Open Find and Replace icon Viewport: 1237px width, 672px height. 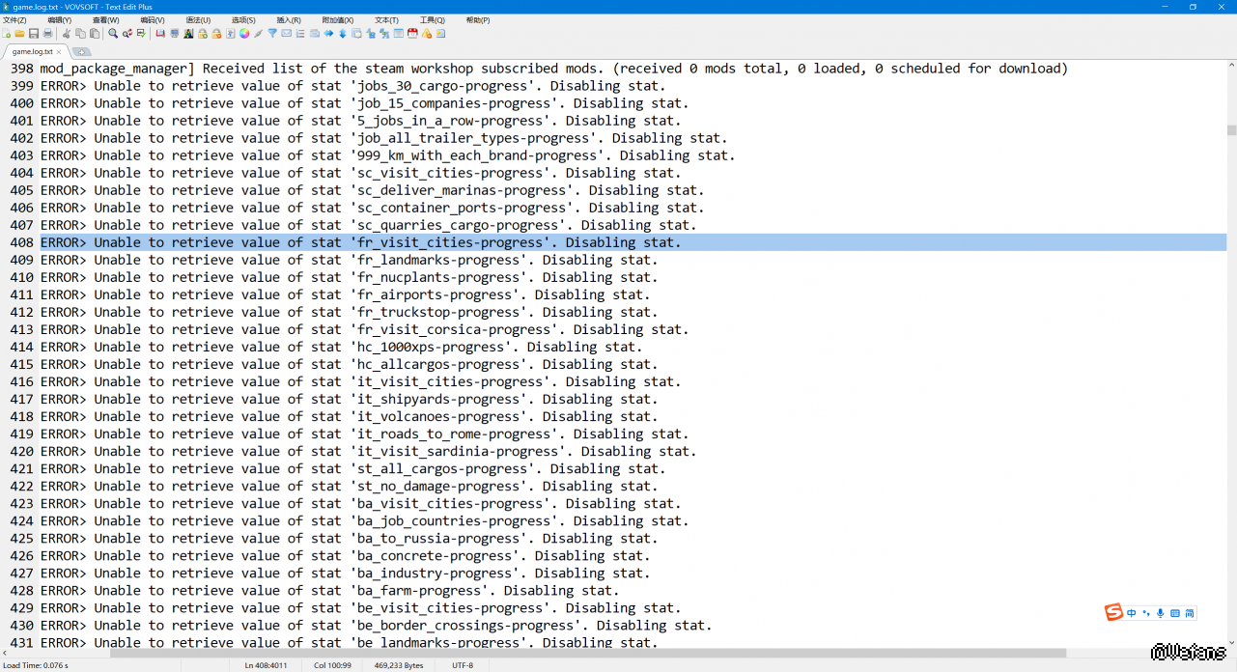point(127,33)
